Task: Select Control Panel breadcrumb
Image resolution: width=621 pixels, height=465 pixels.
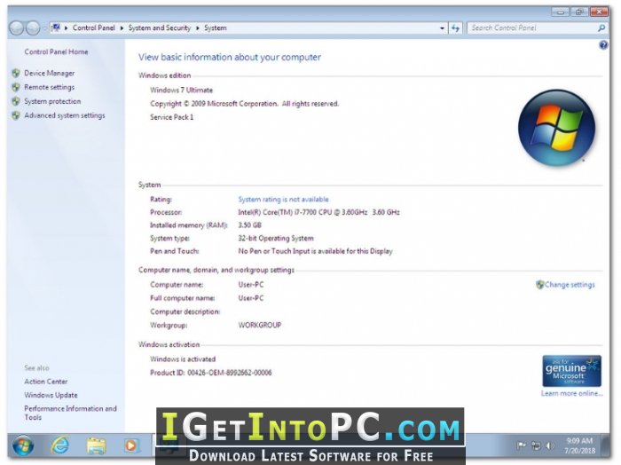Action: click(93, 28)
